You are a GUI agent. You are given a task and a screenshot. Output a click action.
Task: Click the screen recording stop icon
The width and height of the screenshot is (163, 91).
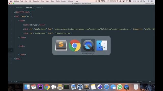96,1
